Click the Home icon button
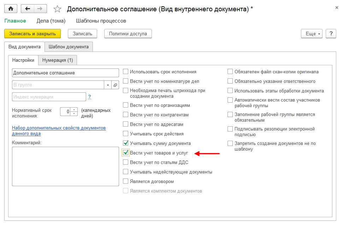 tap(11, 9)
